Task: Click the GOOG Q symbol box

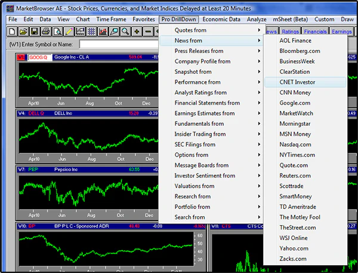Action: coord(40,57)
